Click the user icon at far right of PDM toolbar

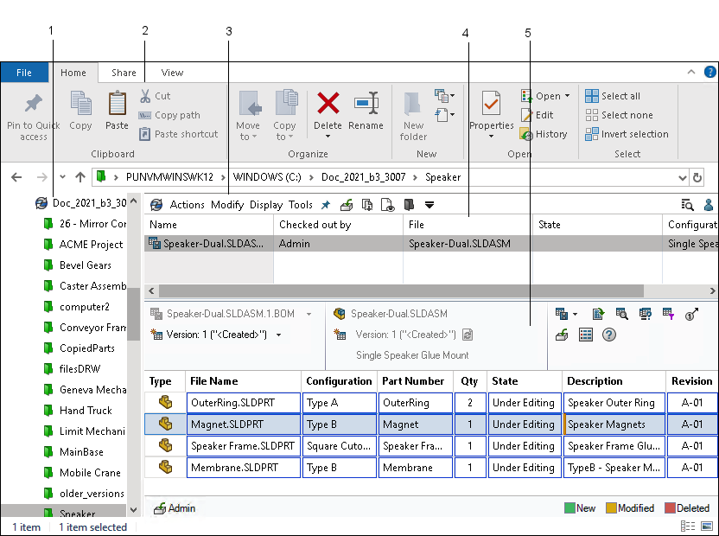click(x=709, y=205)
